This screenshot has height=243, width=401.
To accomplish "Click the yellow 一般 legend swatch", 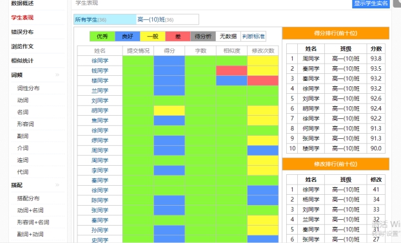I will point(153,36).
